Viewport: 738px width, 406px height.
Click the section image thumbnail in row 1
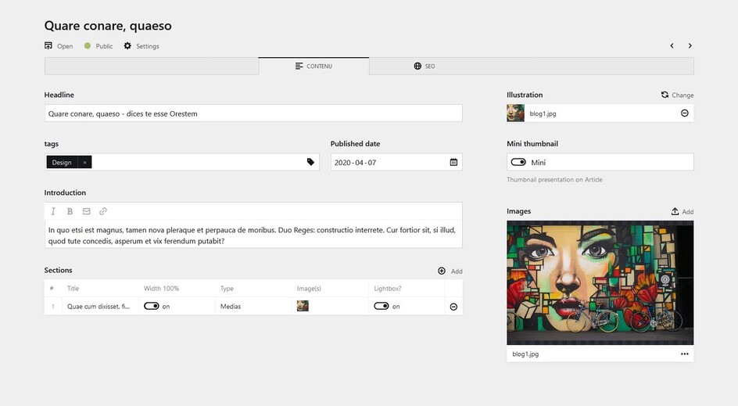(303, 306)
